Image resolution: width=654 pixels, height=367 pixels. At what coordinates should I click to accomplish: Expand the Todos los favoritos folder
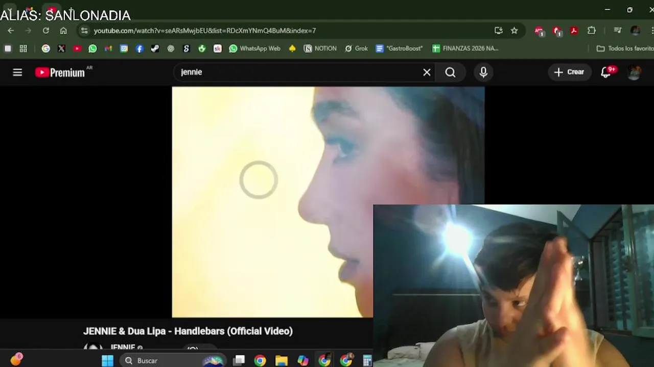tap(625, 48)
